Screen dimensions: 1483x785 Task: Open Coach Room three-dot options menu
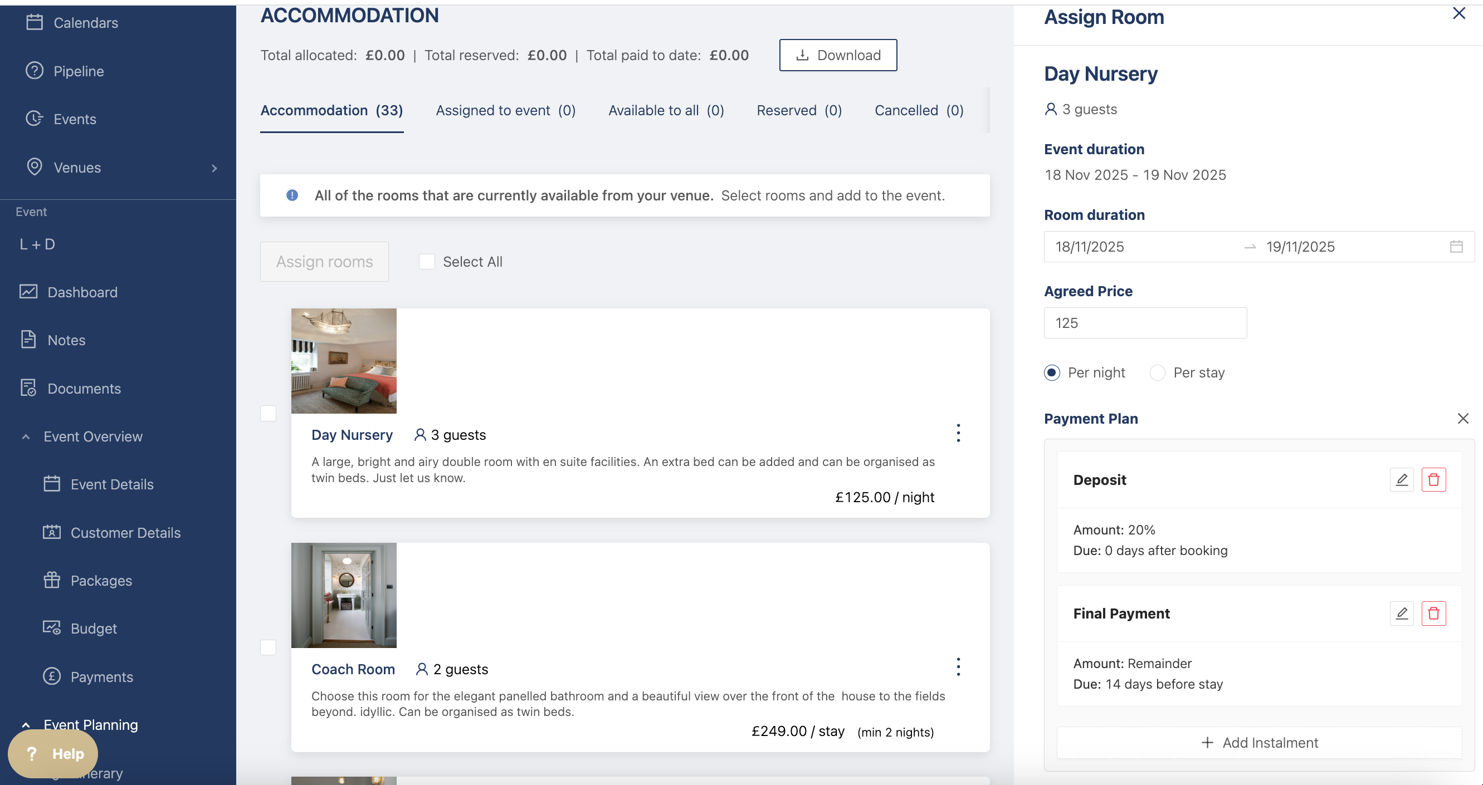point(958,666)
